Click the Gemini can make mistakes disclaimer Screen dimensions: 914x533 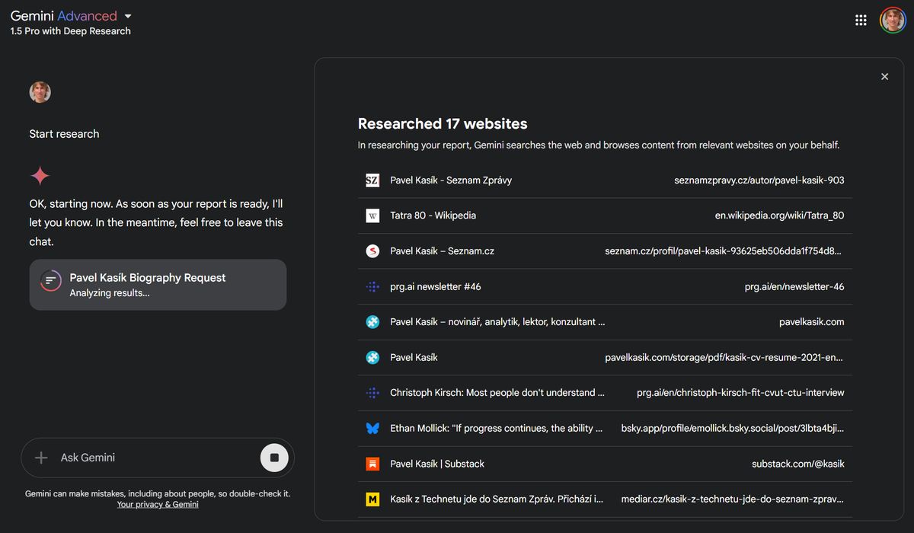click(158, 493)
